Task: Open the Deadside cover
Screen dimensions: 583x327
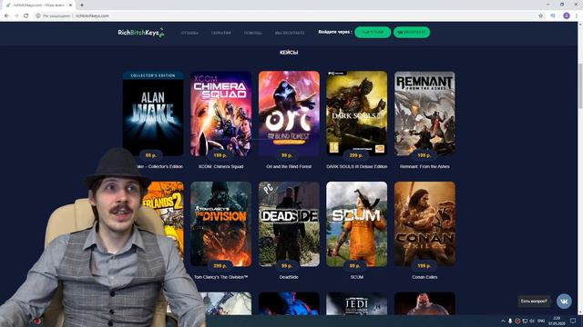Action: (x=289, y=224)
